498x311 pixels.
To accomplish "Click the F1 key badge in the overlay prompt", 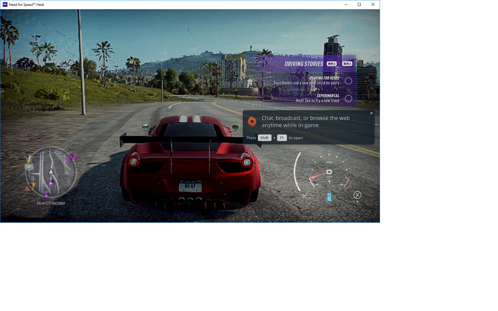I will 282,138.
